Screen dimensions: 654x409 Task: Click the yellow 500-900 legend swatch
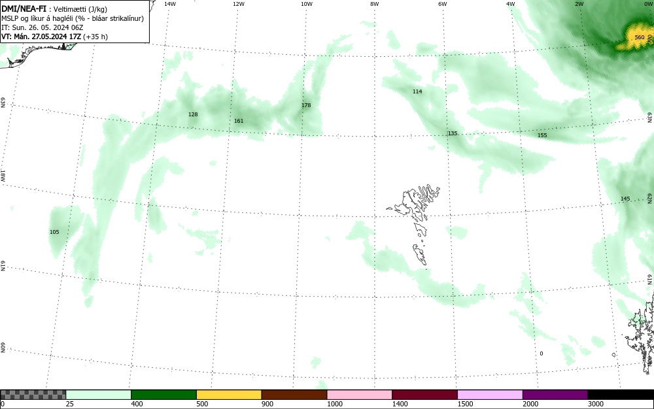click(x=229, y=395)
